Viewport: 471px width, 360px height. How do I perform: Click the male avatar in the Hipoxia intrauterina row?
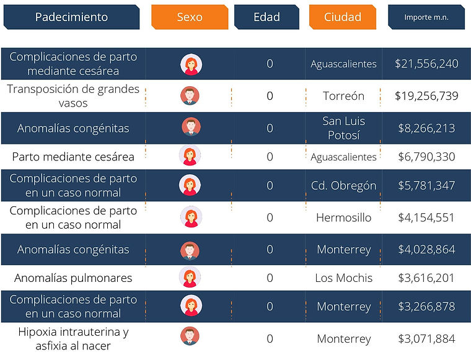190,336
